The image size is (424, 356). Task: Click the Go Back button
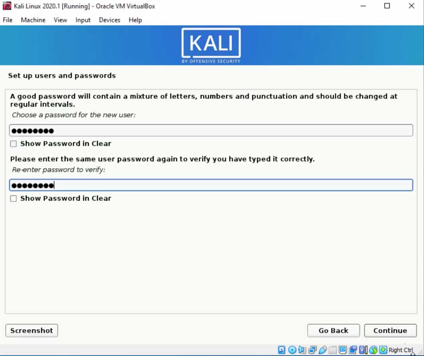pos(333,330)
